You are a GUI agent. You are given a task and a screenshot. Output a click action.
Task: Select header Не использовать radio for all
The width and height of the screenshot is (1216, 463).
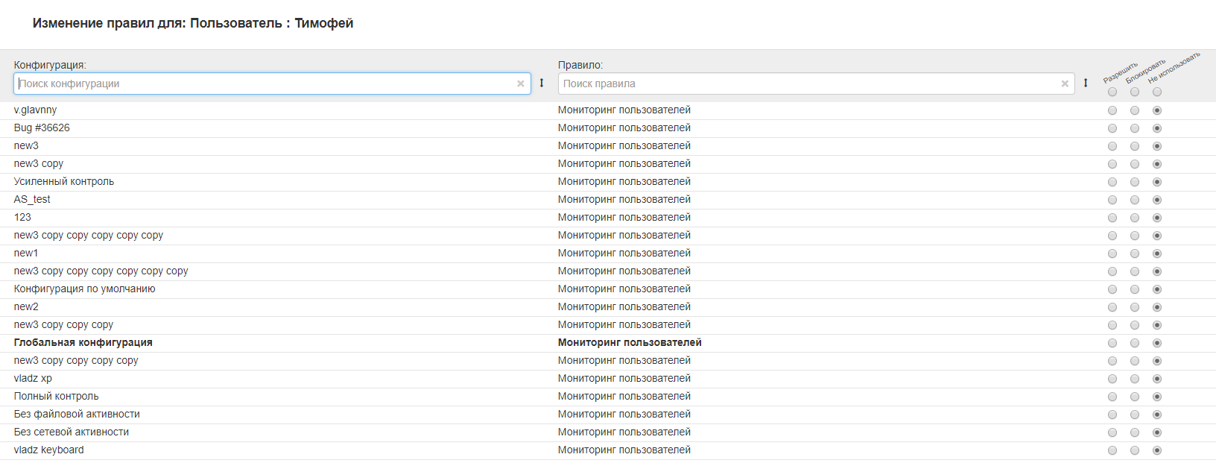pyautogui.click(x=1157, y=92)
